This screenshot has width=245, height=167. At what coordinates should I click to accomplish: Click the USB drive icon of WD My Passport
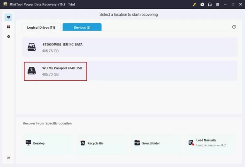32,71
